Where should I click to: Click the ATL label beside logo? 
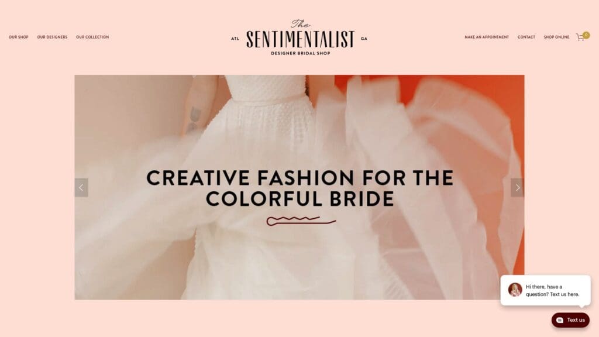[x=235, y=39]
